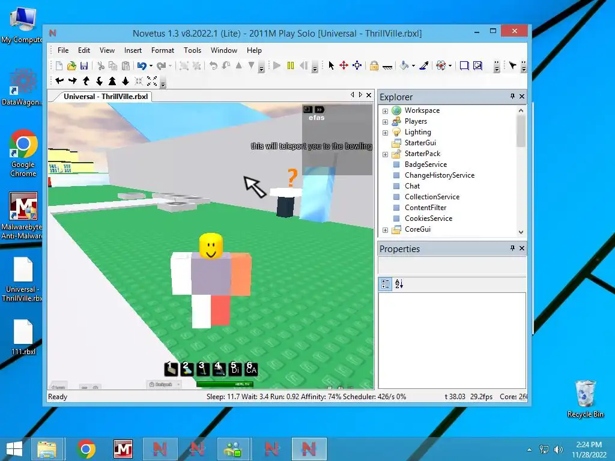Toggle the Anchor surface tool
The image size is (615, 461).
point(387,67)
